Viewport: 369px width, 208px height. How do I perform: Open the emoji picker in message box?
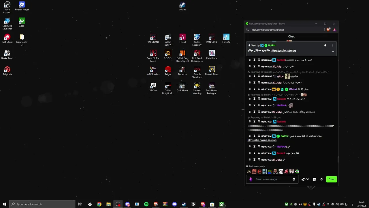point(294,179)
